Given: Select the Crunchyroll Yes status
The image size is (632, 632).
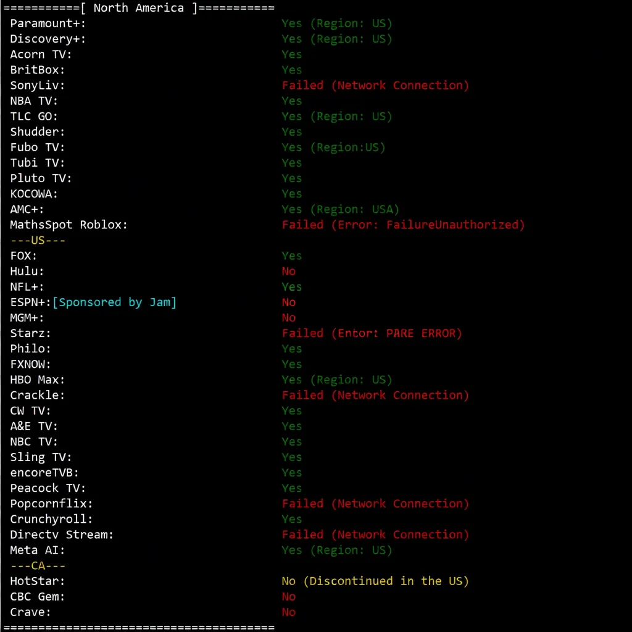Looking at the screenshot, I should (x=291, y=519).
